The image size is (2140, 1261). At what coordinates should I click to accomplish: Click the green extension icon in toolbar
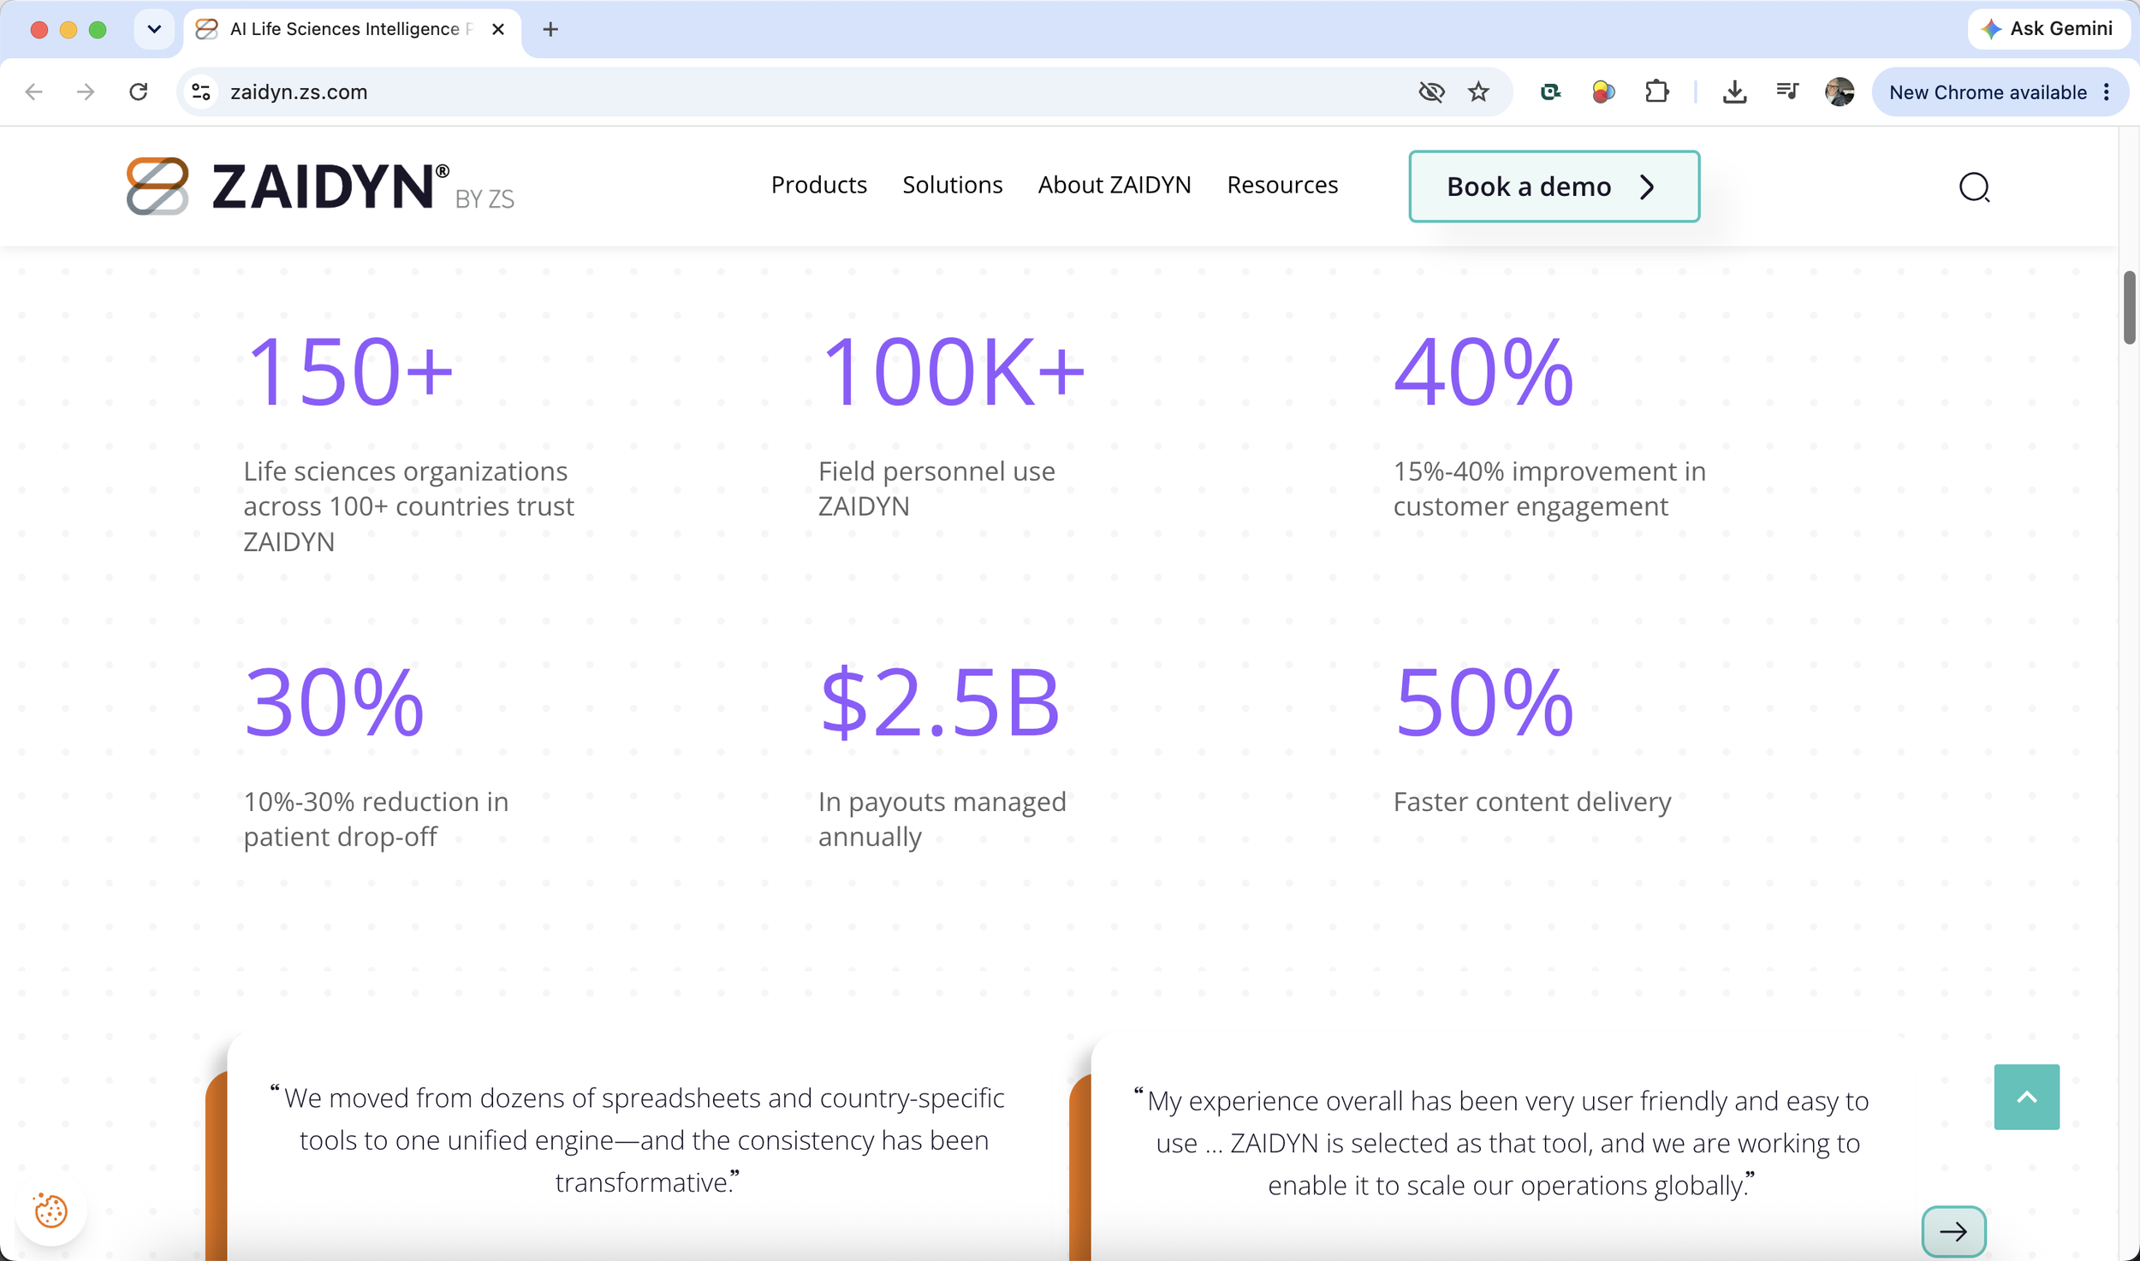pos(1550,92)
